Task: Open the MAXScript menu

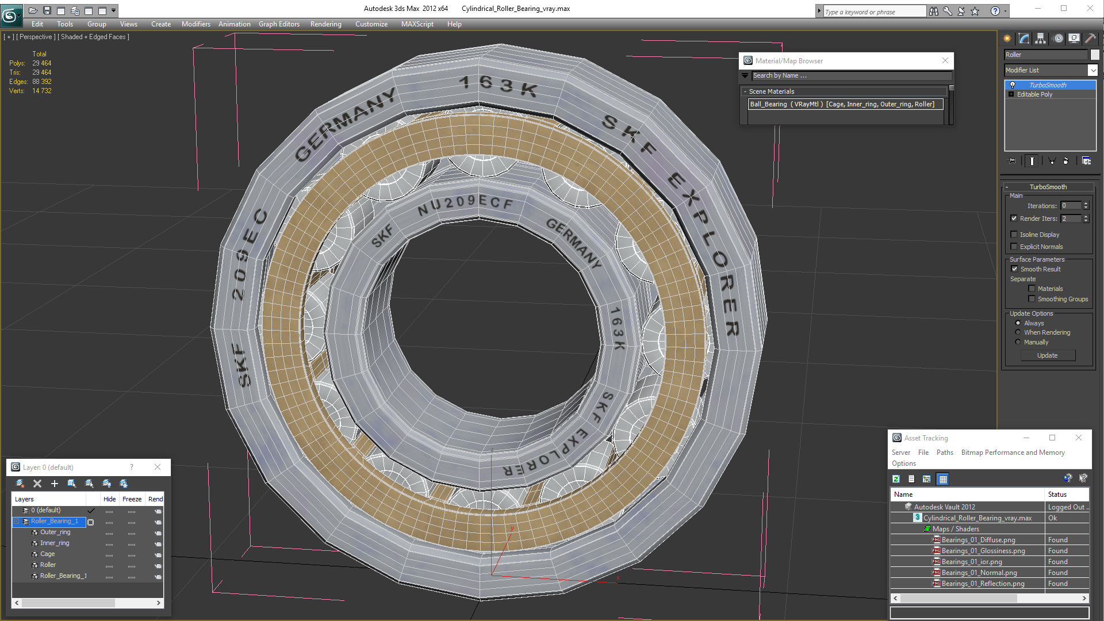Action: click(417, 24)
